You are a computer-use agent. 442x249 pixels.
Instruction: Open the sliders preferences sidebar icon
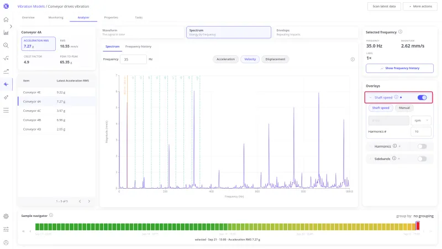tap(6, 229)
